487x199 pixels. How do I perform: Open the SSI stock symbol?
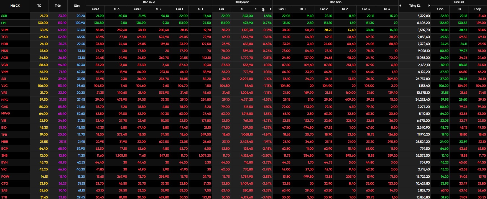tap(4, 79)
